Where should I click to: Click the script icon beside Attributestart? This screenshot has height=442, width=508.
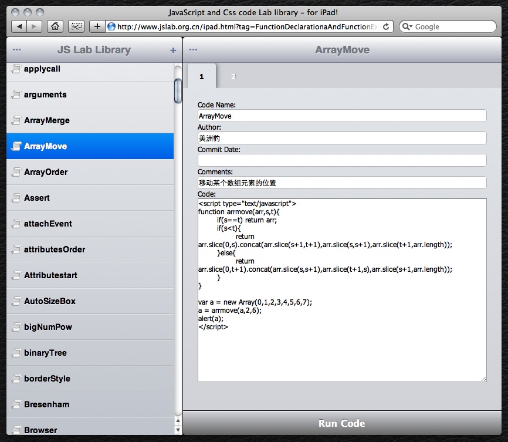16,275
